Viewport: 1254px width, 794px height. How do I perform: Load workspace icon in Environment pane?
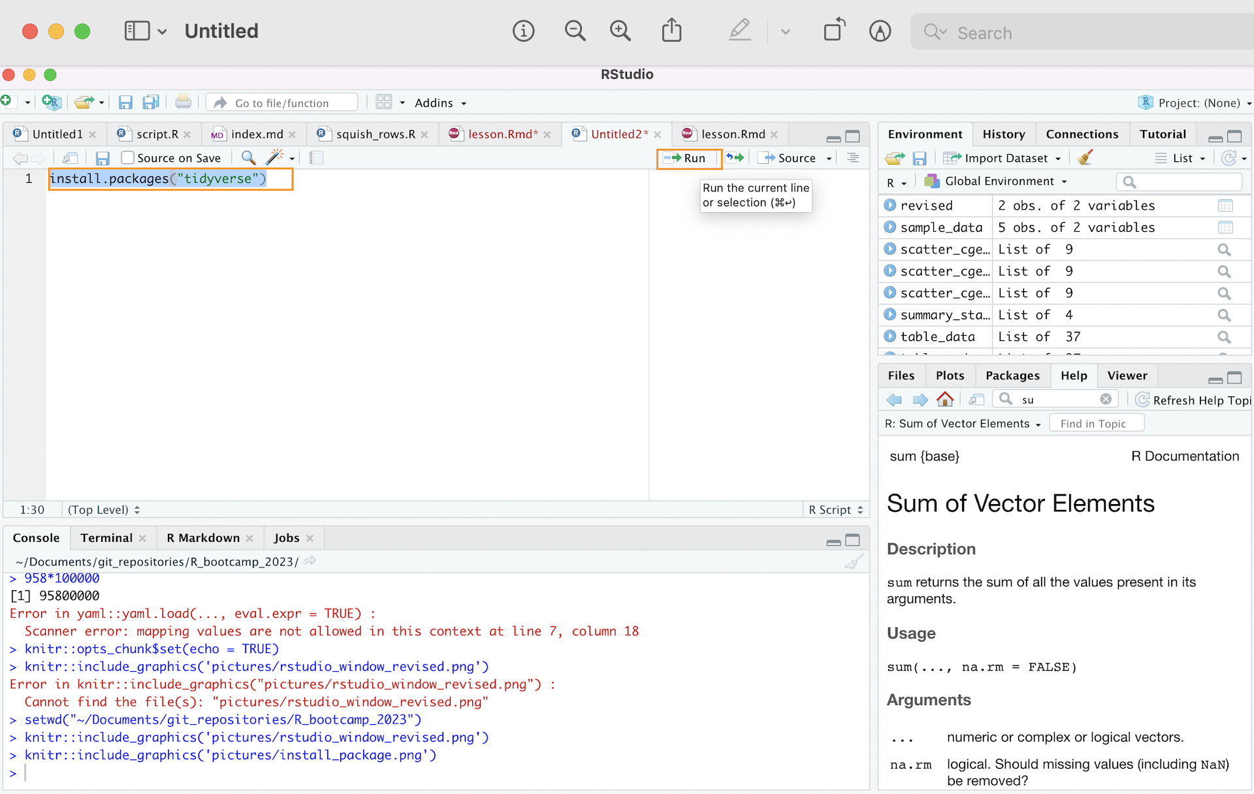point(895,158)
